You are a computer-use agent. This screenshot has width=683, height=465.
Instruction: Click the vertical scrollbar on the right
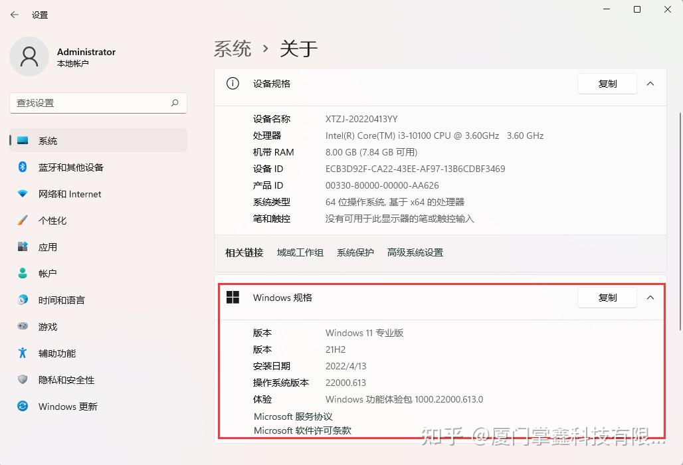point(680,221)
